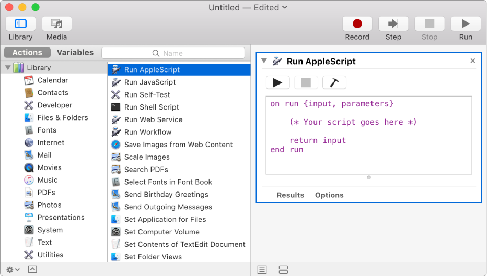Click the Name search field
Viewport: 488px width, 276px height.
coord(173,53)
